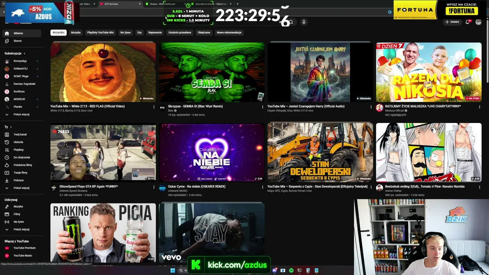Open the Ty section chevron
Viewport: 489px width, 275px height.
pyautogui.click(x=11, y=127)
